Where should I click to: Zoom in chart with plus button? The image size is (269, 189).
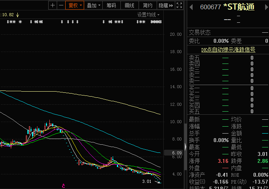coord(52,5)
